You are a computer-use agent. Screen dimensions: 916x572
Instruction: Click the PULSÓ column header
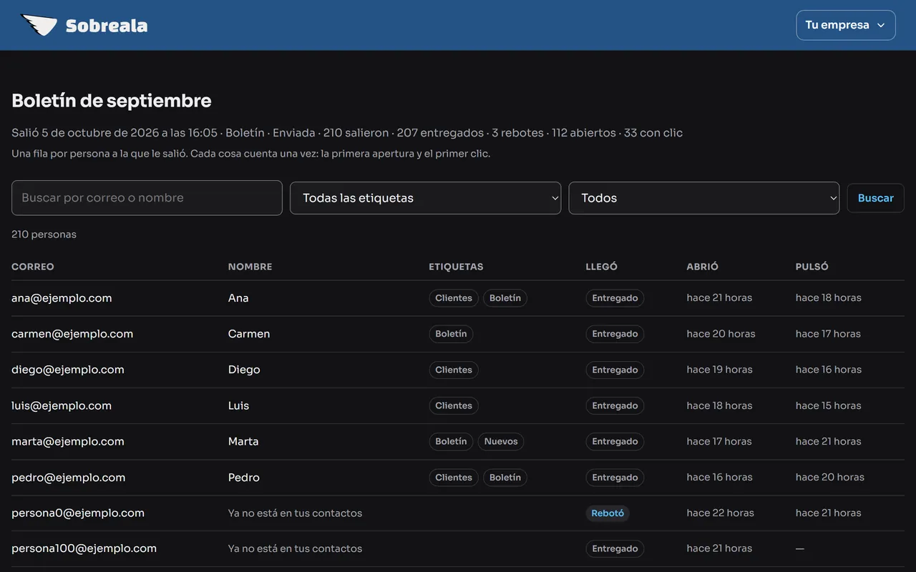[812, 267]
